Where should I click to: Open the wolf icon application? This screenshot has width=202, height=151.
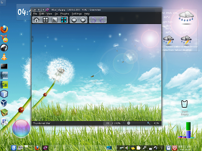pyautogui.click(x=4, y=48)
